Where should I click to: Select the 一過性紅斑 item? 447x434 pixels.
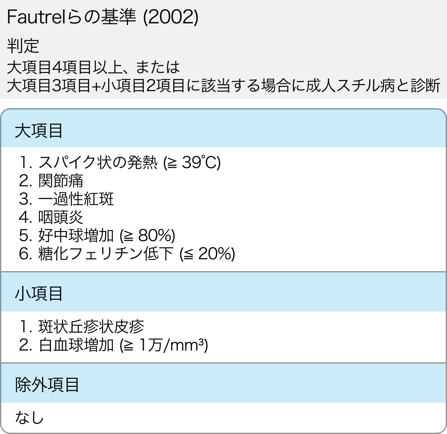click(x=76, y=199)
